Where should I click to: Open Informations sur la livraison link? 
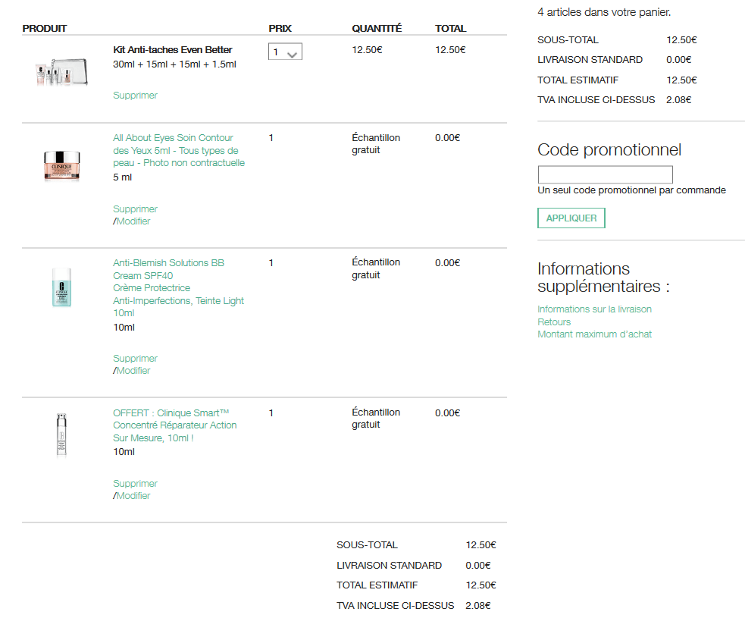click(594, 309)
